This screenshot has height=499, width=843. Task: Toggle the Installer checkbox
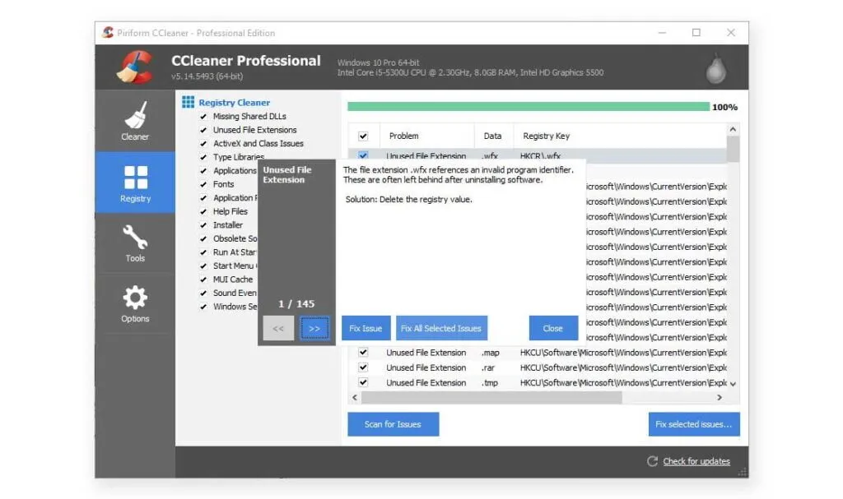pos(203,225)
